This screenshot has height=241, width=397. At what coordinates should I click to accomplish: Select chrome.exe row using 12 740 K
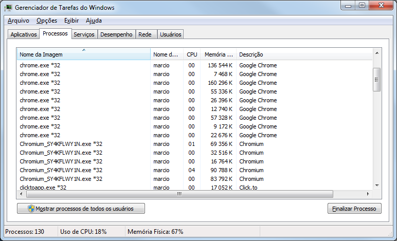tap(195, 109)
